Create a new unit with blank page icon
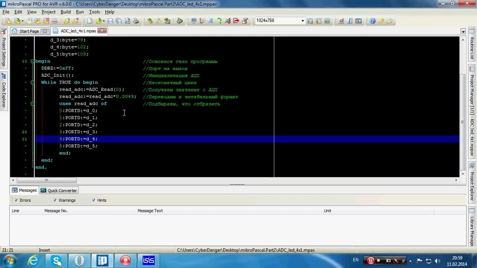The width and height of the screenshot is (477, 268). [90, 21]
